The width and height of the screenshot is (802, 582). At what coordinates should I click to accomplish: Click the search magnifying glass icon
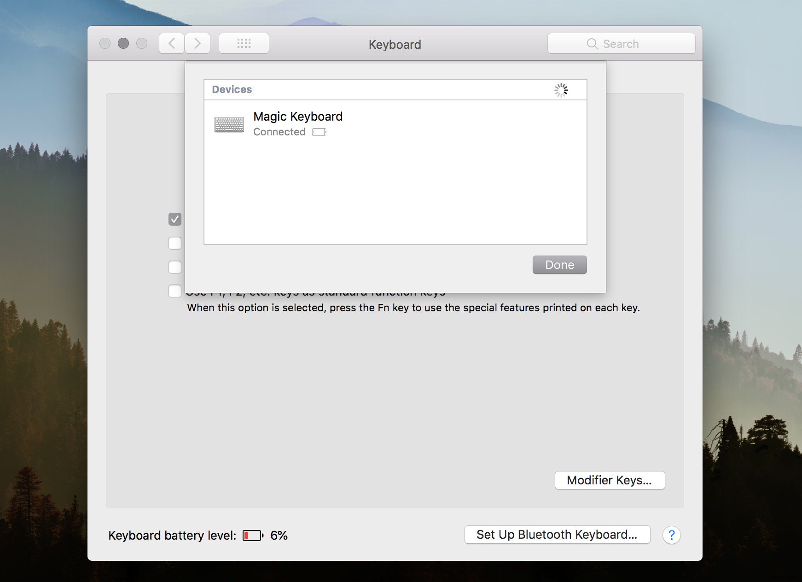click(593, 43)
